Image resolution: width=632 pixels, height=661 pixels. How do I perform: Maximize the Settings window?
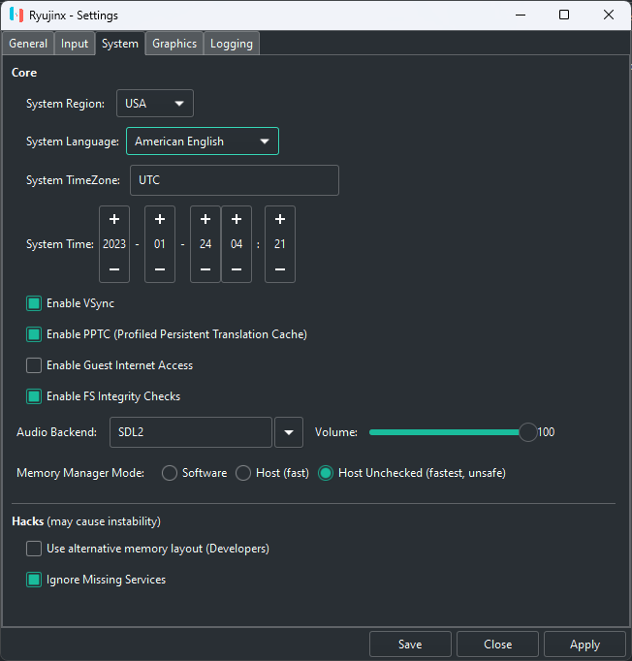coord(564,16)
